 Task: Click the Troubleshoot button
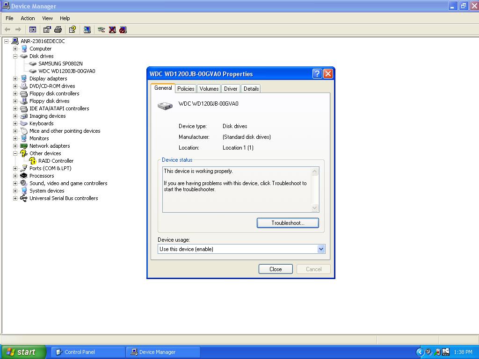[288, 223]
